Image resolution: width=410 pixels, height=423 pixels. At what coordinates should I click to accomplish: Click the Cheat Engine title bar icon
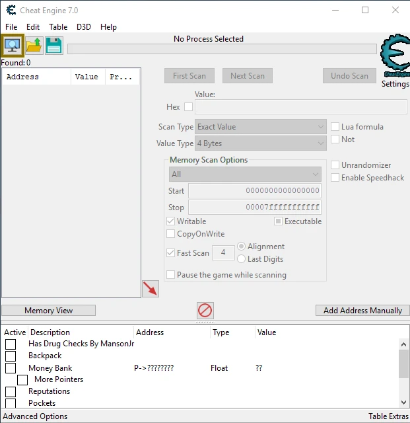11,11
